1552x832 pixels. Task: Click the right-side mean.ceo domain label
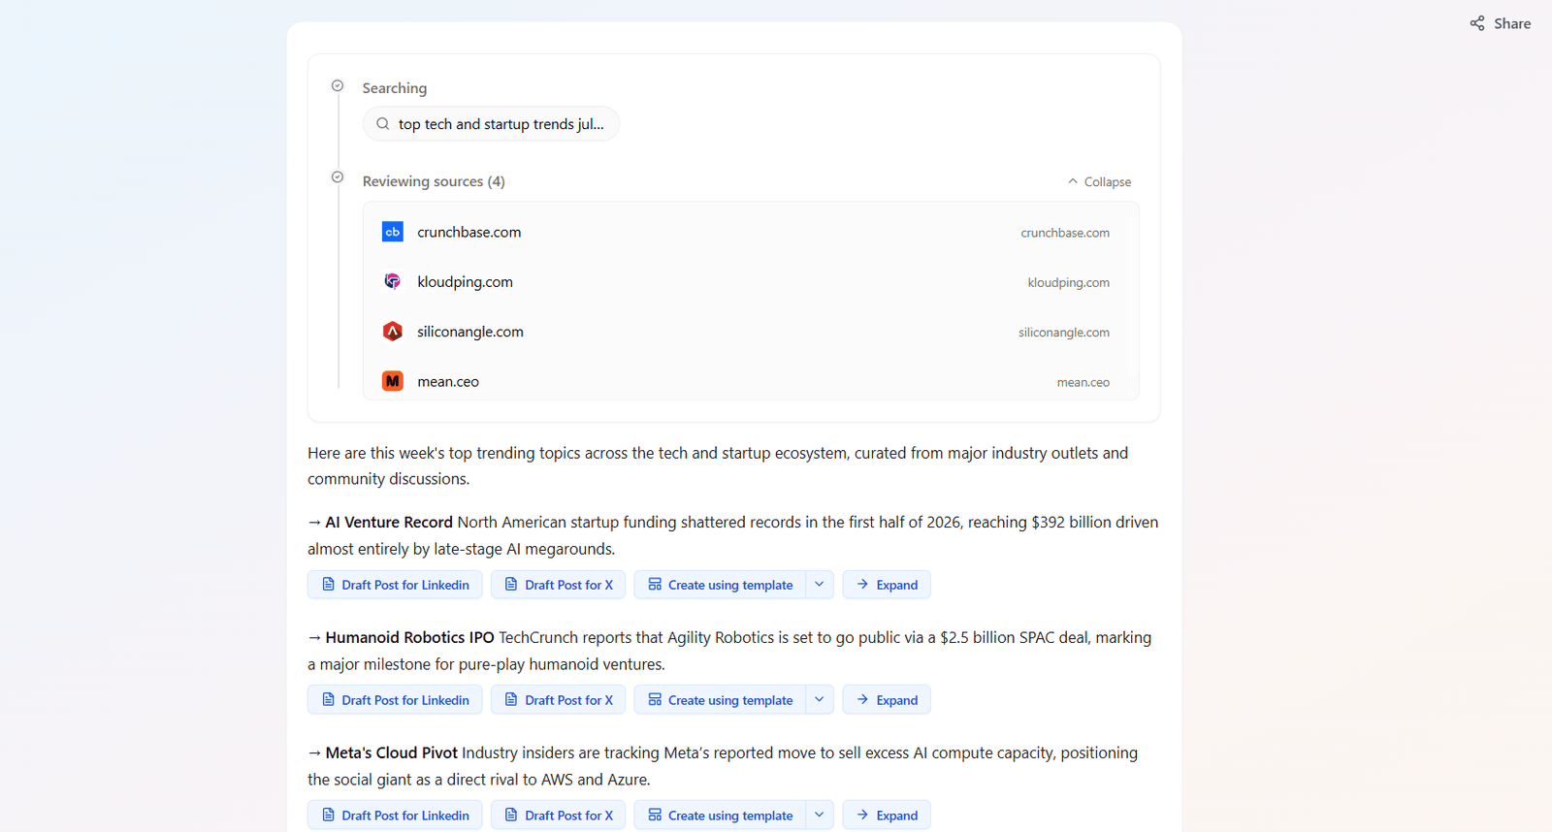(1083, 383)
